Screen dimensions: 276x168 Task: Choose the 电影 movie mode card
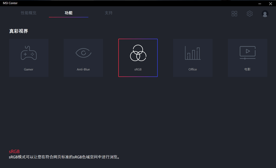pyautogui.click(x=248, y=58)
